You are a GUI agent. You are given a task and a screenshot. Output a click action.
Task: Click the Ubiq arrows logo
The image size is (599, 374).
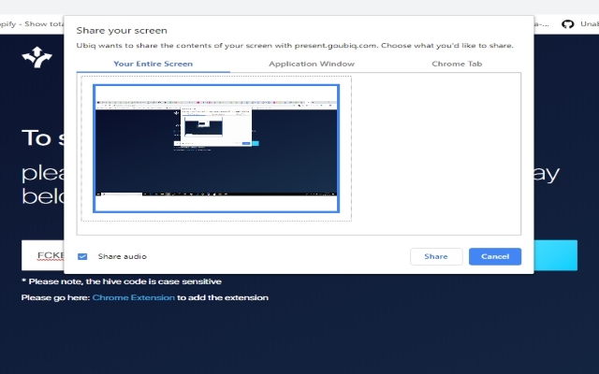(x=37, y=57)
